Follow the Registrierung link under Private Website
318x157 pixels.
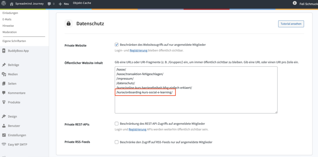pyautogui.click(x=138, y=50)
